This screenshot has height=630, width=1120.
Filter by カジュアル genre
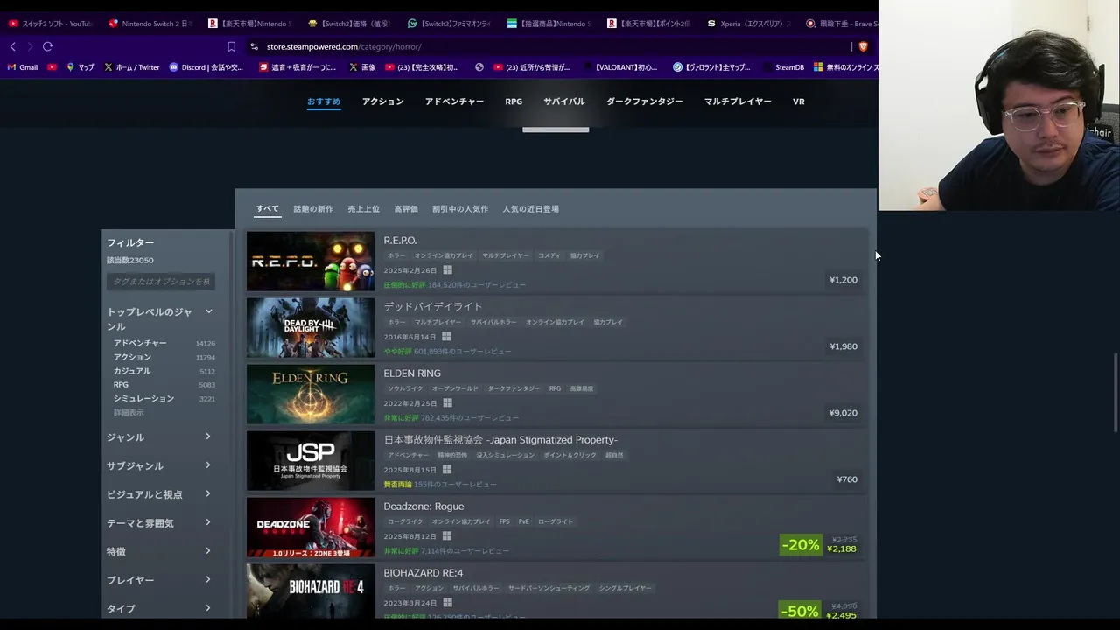tap(132, 371)
